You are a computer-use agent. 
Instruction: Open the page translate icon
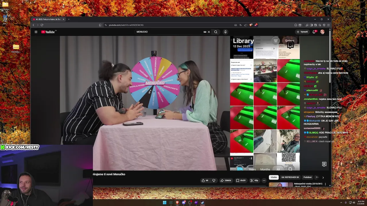point(241,25)
